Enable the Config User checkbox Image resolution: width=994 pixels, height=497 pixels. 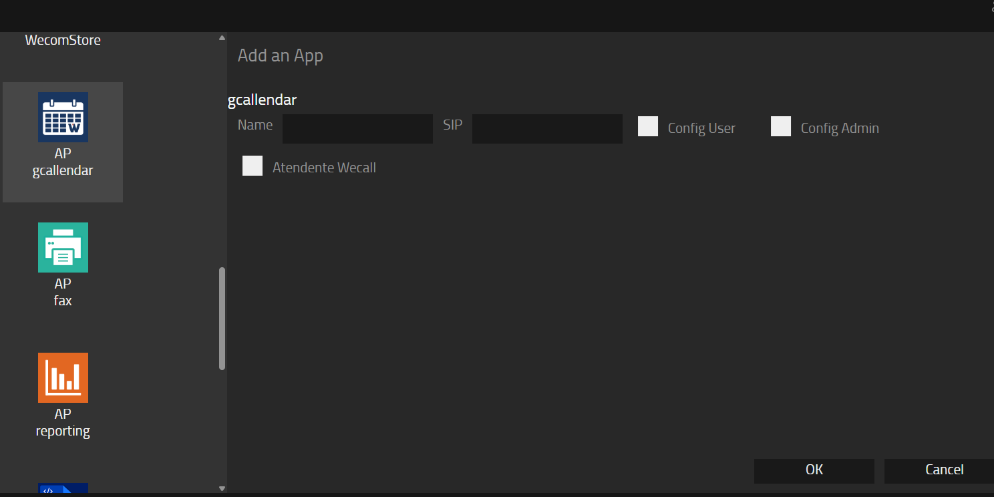coord(648,126)
